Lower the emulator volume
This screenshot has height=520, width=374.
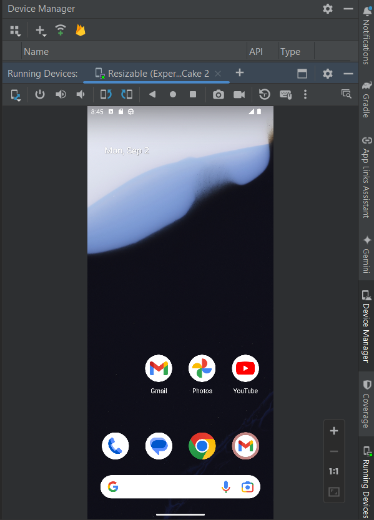(81, 94)
